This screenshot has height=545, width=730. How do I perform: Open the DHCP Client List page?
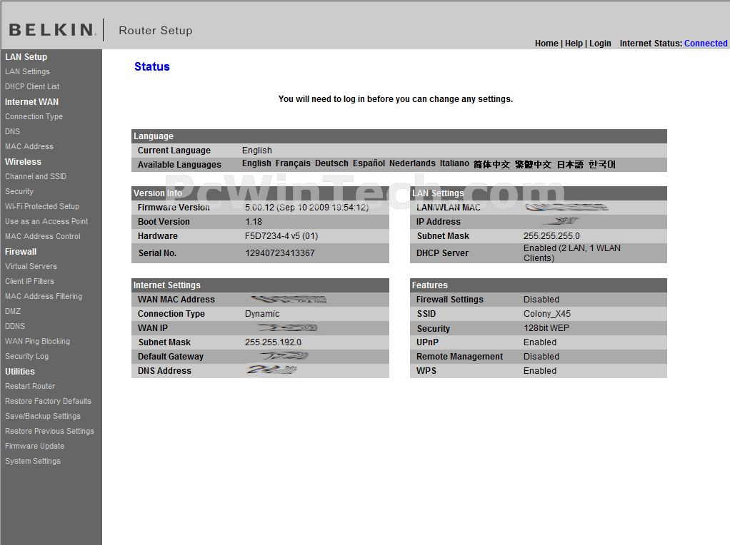[32, 86]
